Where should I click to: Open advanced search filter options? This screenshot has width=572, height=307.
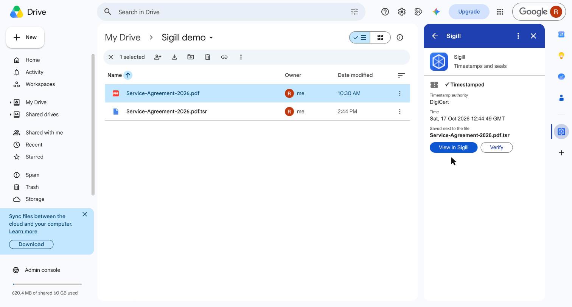[x=354, y=12]
